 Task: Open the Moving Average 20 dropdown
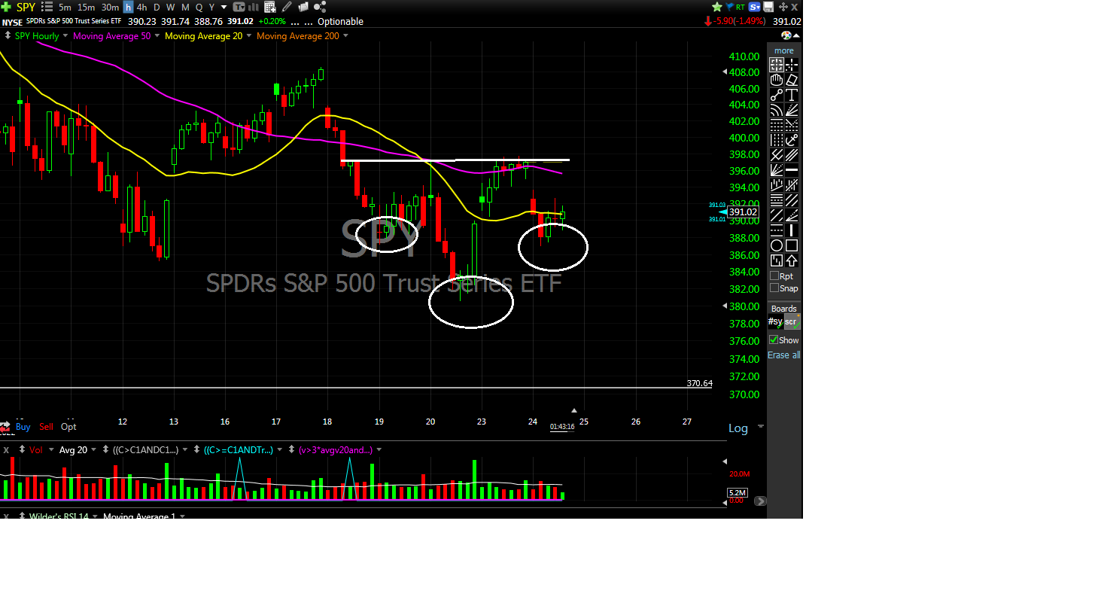tap(249, 36)
